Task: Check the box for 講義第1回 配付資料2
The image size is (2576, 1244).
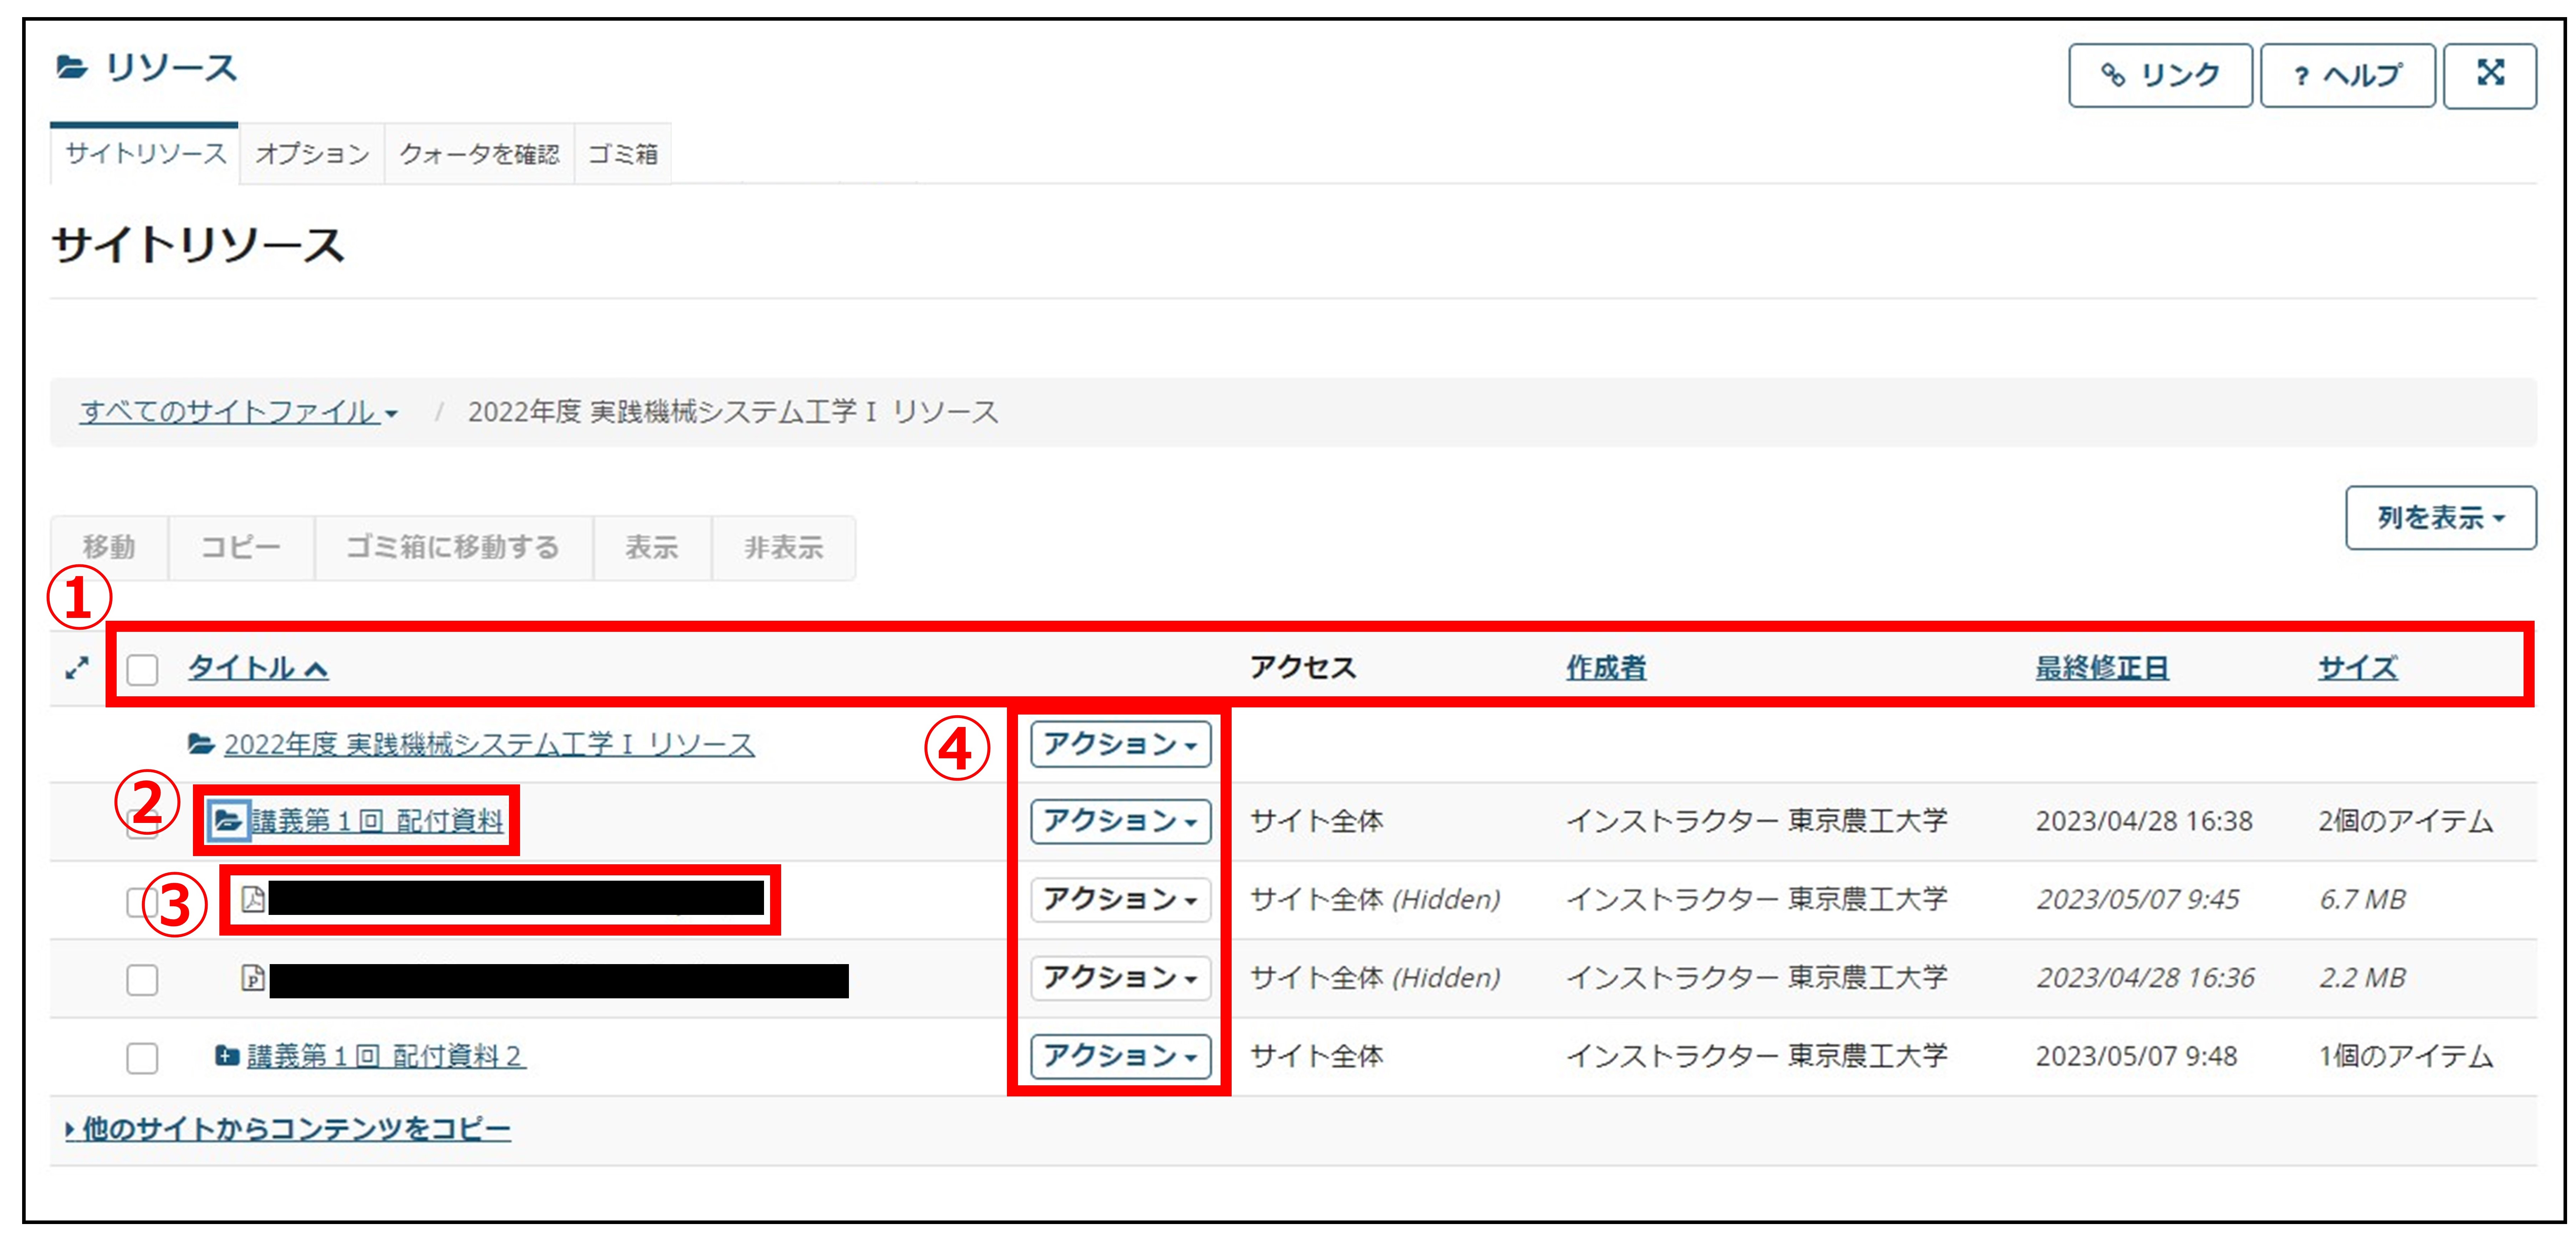Action: (142, 1057)
